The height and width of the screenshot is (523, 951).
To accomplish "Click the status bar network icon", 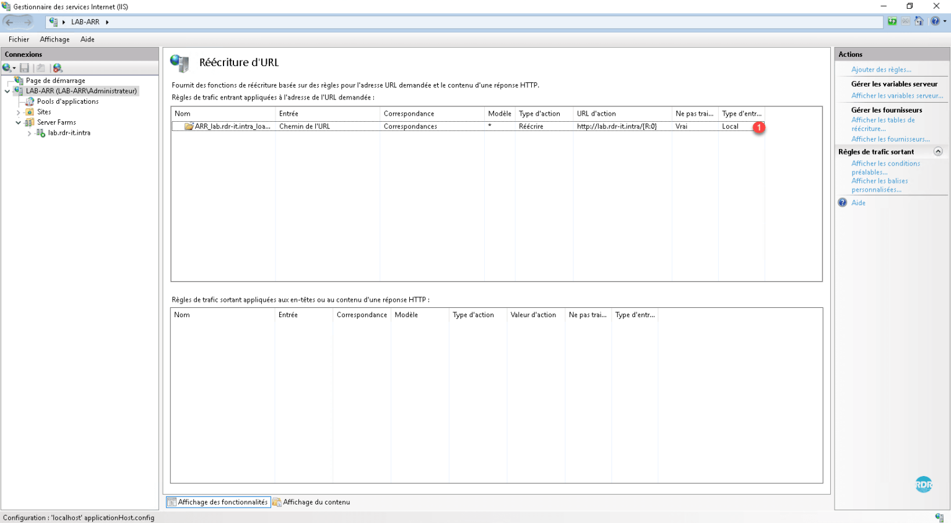I will tap(939, 517).
